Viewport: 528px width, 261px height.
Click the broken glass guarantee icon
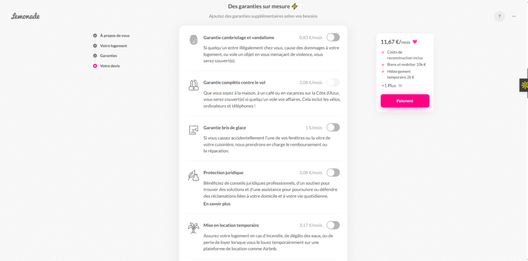point(193,130)
